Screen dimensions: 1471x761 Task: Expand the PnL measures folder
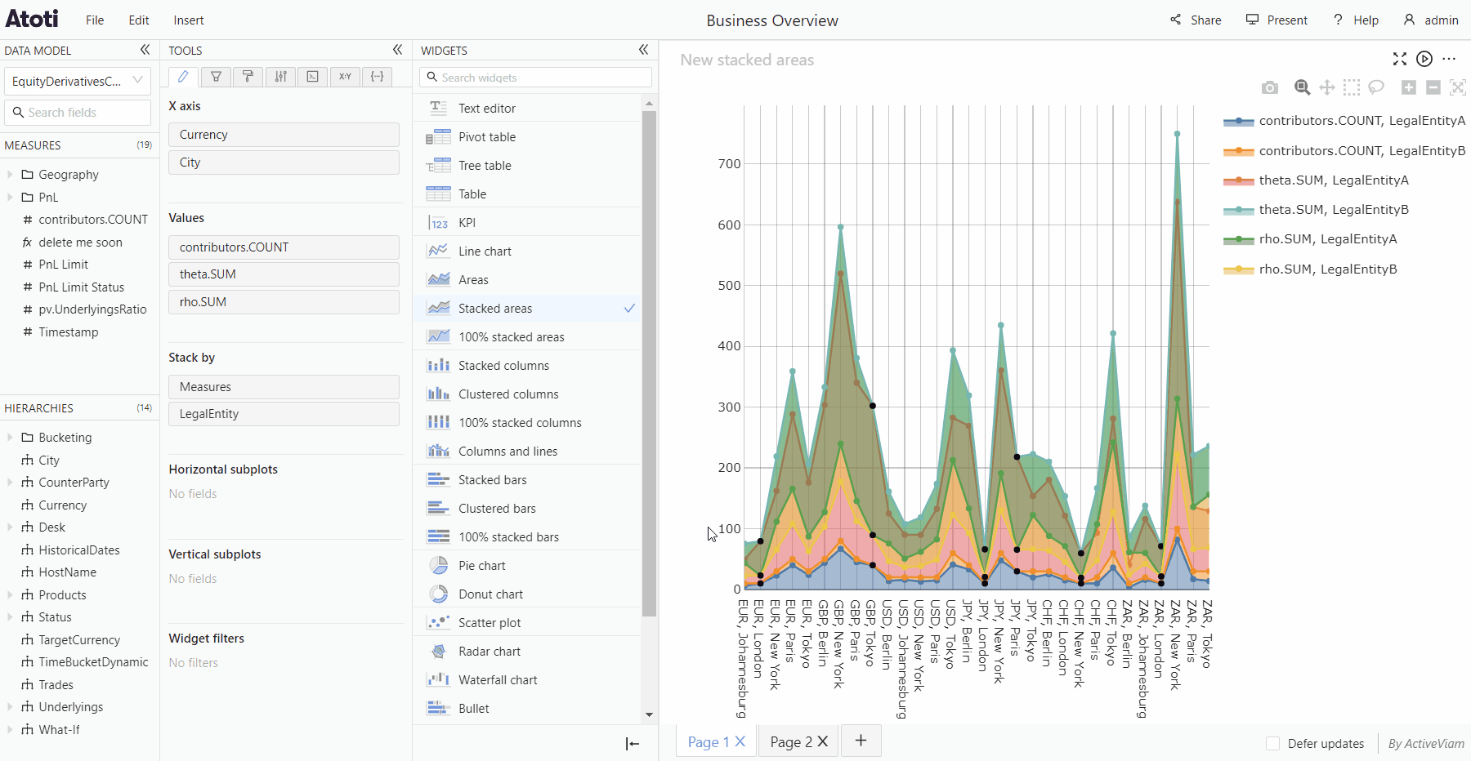click(10, 197)
